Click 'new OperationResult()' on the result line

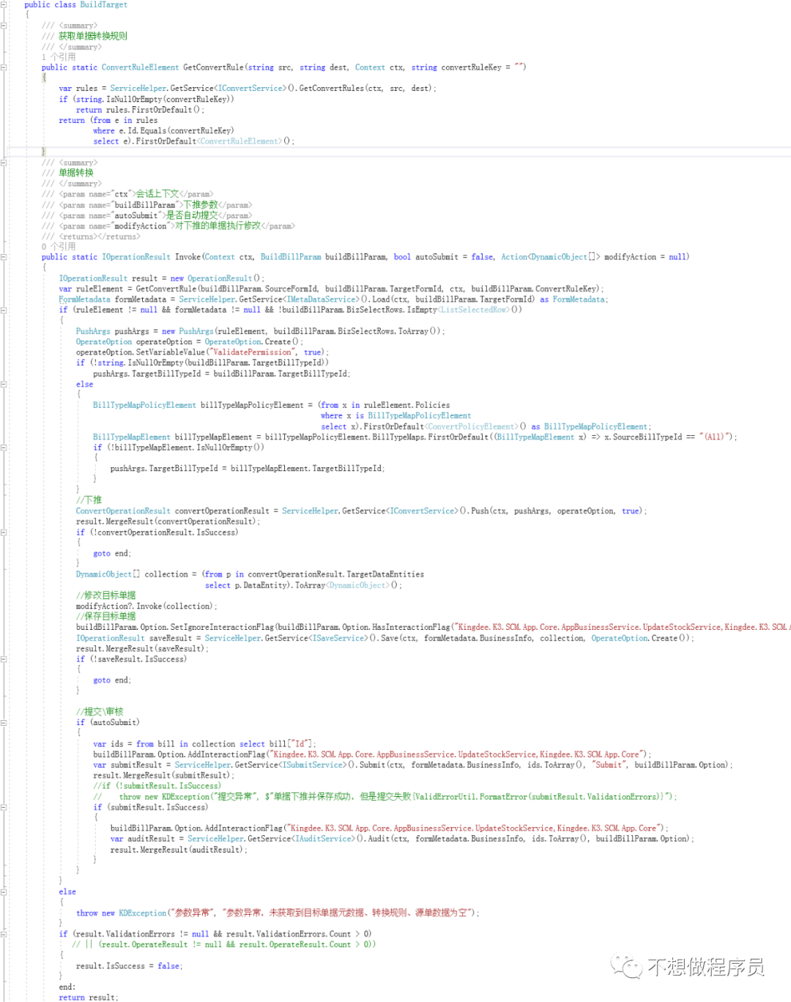(215, 278)
